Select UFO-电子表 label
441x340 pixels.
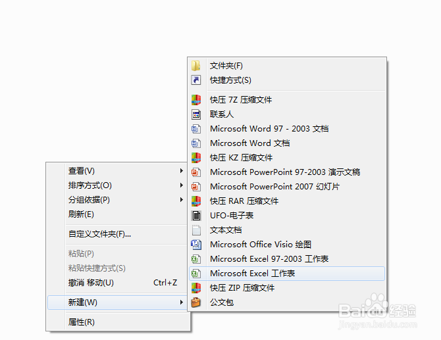coord(232,216)
